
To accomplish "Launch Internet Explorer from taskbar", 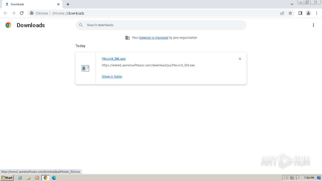I will click(20, 178).
